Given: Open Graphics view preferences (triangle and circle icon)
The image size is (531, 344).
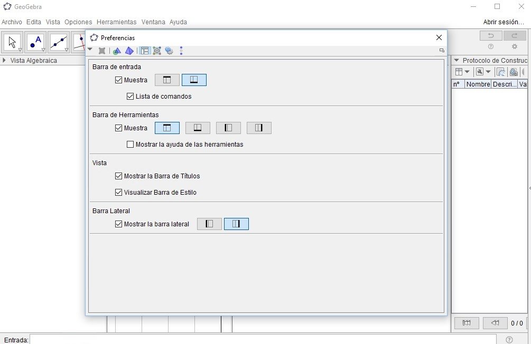Looking at the screenshot, I should [117, 51].
